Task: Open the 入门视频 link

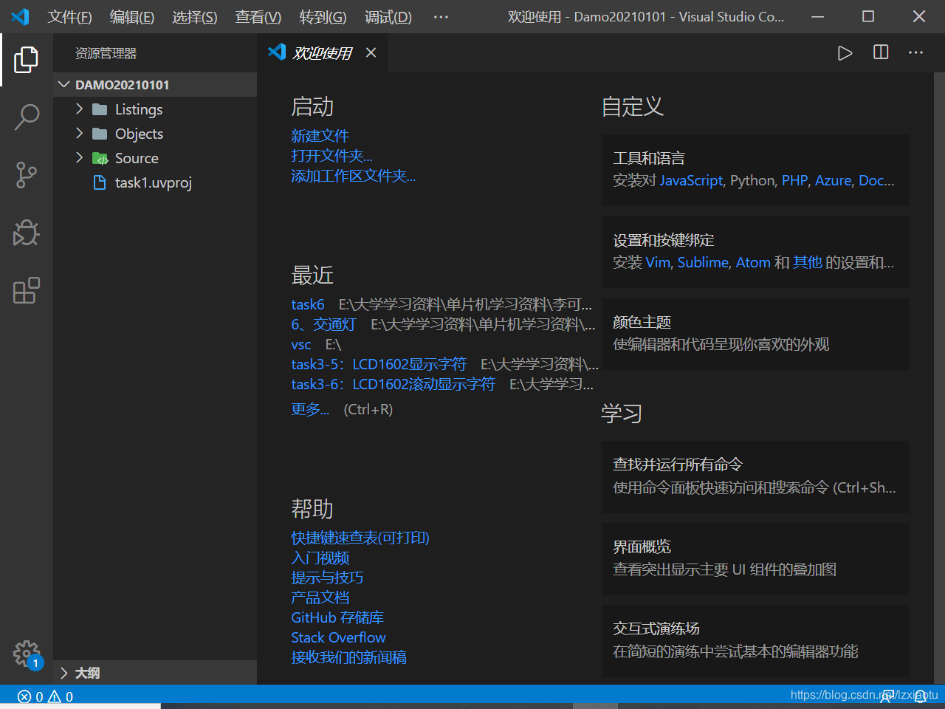Action: coord(320,558)
